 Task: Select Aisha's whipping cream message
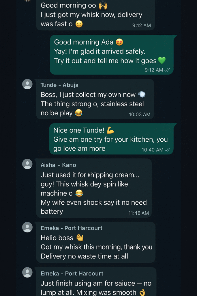coord(94,188)
